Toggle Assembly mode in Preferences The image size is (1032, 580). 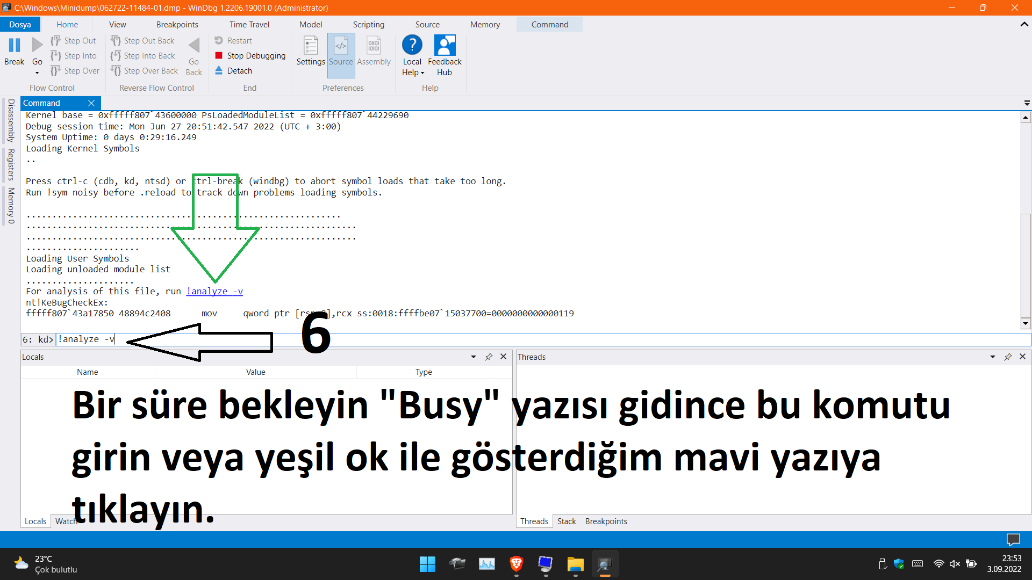pyautogui.click(x=374, y=51)
